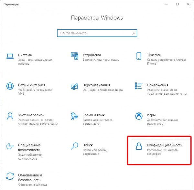The height and width of the screenshot is (190, 194).
Task: Click text 'Bluetooth, принтеры, мышь'
Action: [101, 60]
